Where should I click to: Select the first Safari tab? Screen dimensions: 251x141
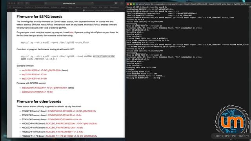pos(38,11)
